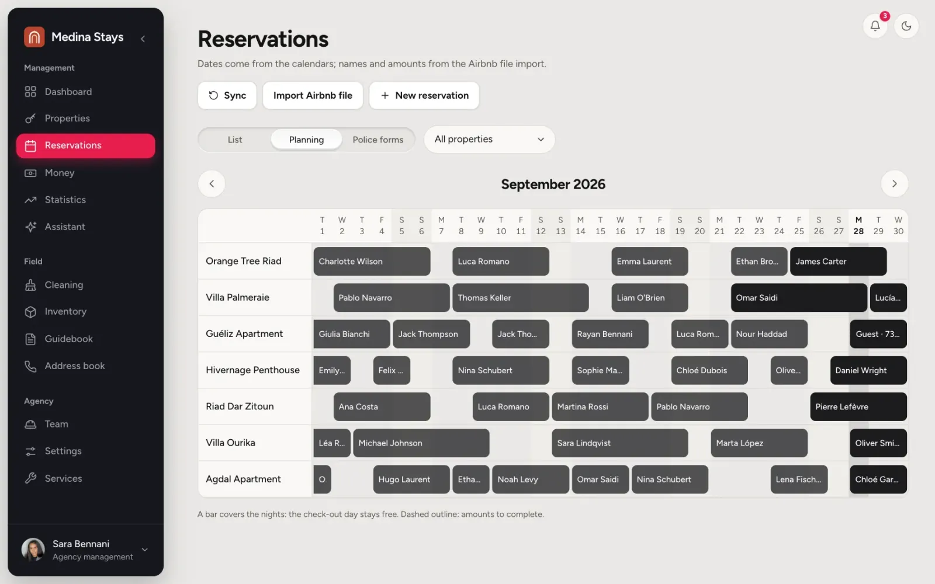Expand Sara Bennani user menu
The width and height of the screenshot is (935, 584).
(85, 550)
